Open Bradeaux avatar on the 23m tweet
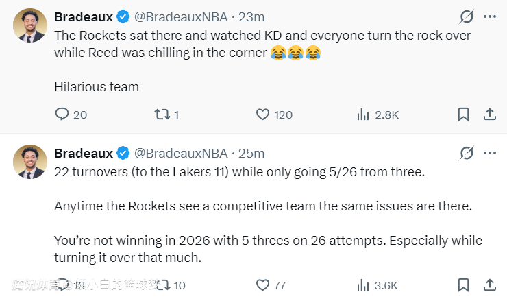The height and width of the screenshot is (301, 507). tap(30, 25)
